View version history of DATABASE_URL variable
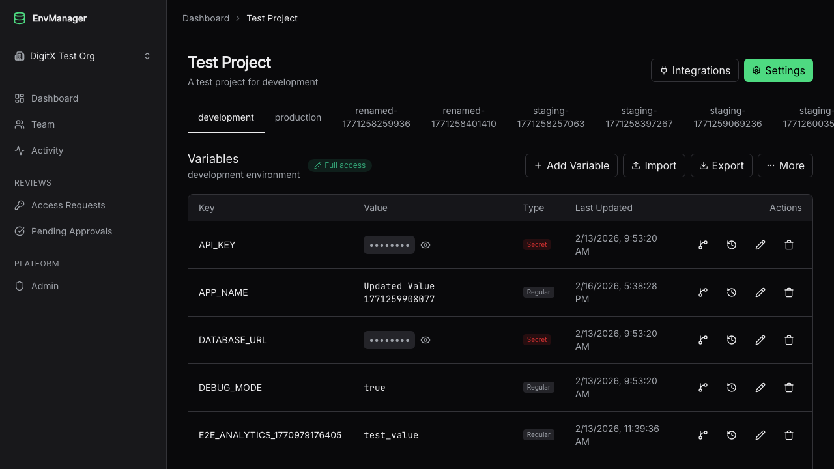 [732, 339]
